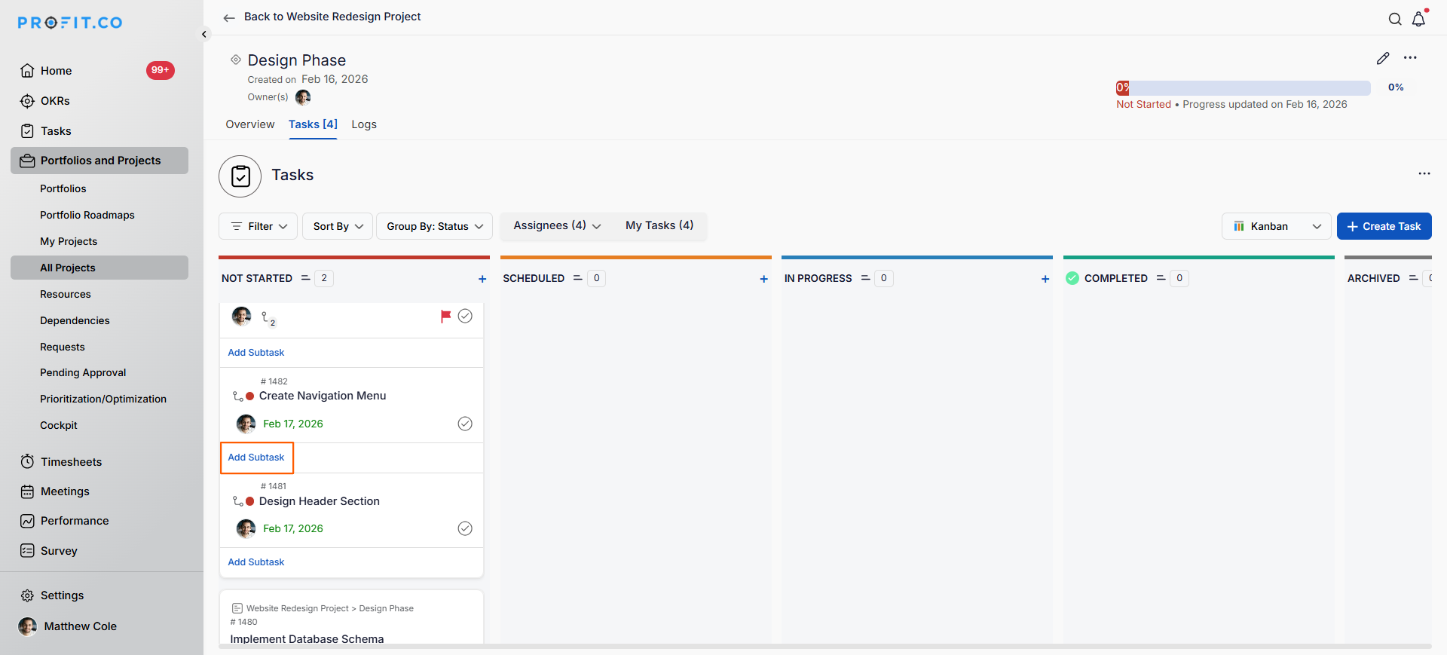
Task: Open the search magnifier icon
Action: pyautogui.click(x=1395, y=20)
